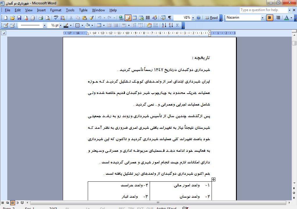Open the ½ pt line weight dropdown
The height and width of the screenshot is (209, 297).
[60, 25]
